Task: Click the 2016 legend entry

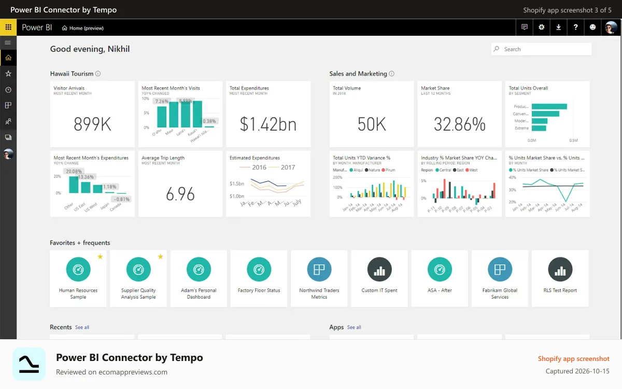Action: pos(253,168)
